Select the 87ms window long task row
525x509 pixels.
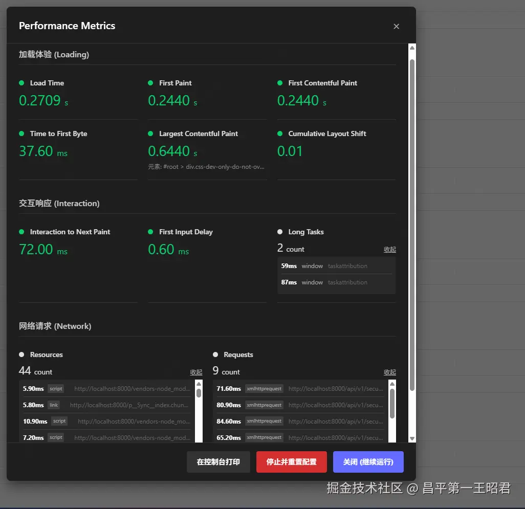tap(337, 282)
